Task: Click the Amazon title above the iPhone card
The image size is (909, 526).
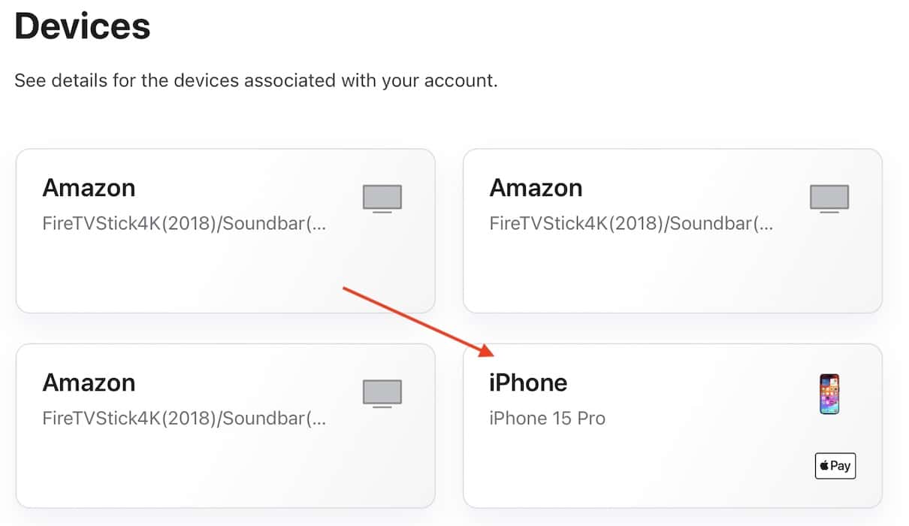Action: pos(536,187)
